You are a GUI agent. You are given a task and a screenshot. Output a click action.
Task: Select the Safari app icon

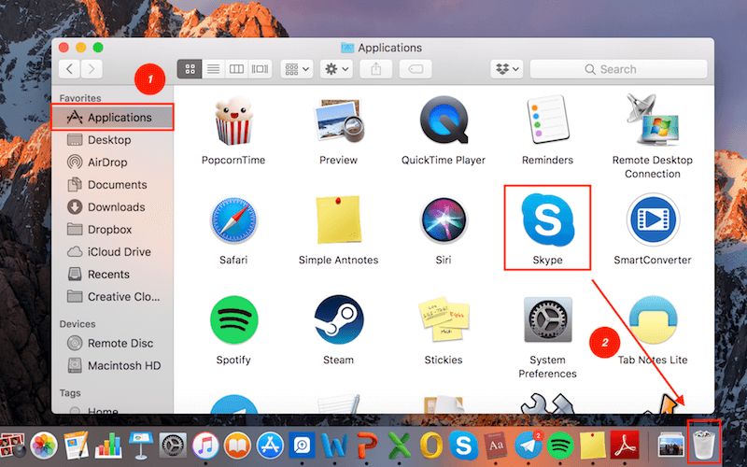tap(233, 221)
